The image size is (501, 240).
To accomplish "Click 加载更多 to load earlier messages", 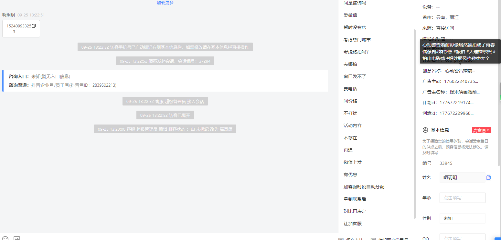I will [165, 3].
